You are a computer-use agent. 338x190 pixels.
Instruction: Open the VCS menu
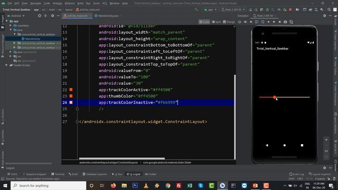coord(105,3)
